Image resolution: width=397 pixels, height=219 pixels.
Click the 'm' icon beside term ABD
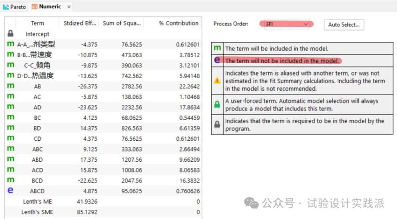tap(10, 159)
